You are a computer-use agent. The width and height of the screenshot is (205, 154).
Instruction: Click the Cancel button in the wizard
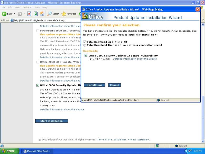[x=114, y=85]
